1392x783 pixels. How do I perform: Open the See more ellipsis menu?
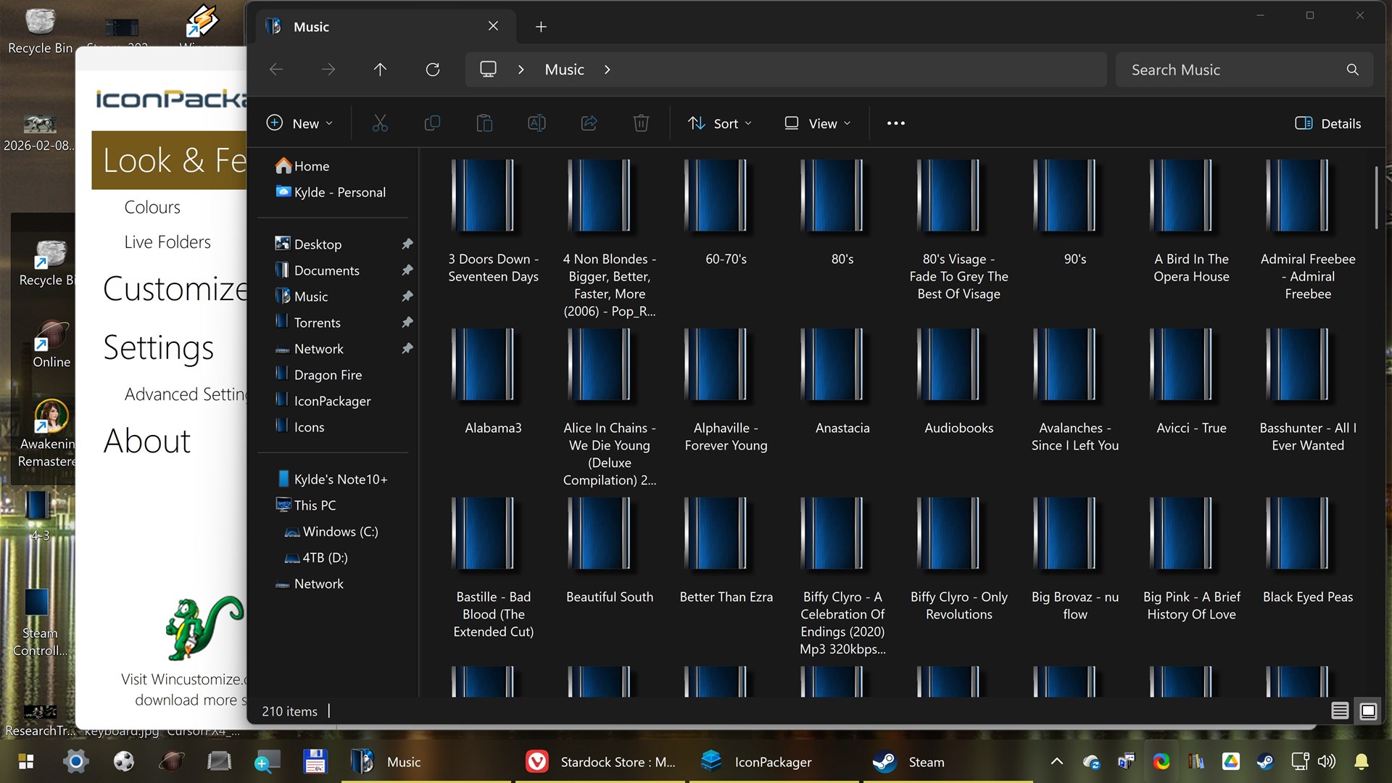click(x=895, y=123)
